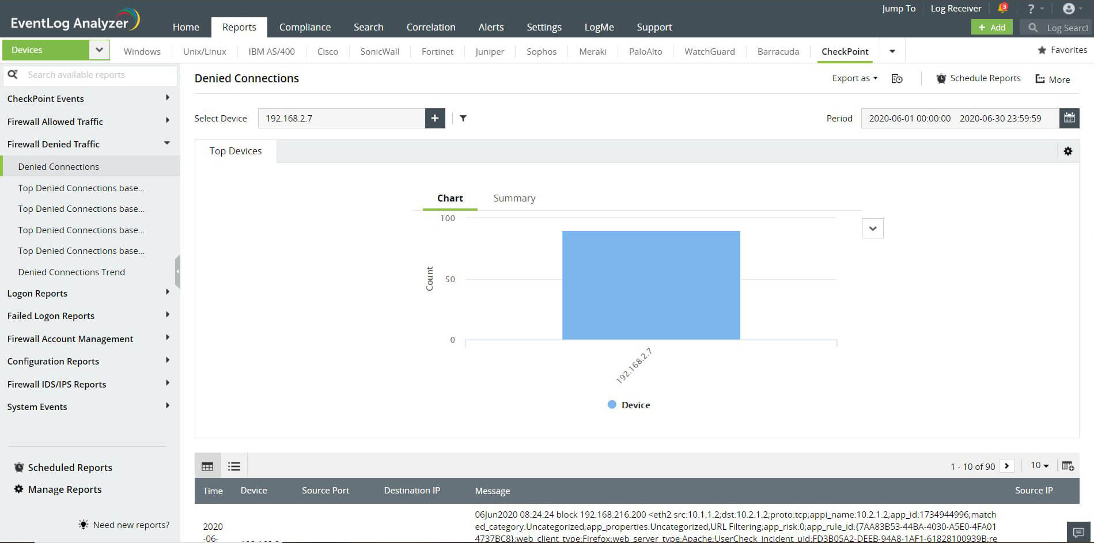Expand Firewall Allowed Traffic section
1094x543 pixels.
pos(167,121)
